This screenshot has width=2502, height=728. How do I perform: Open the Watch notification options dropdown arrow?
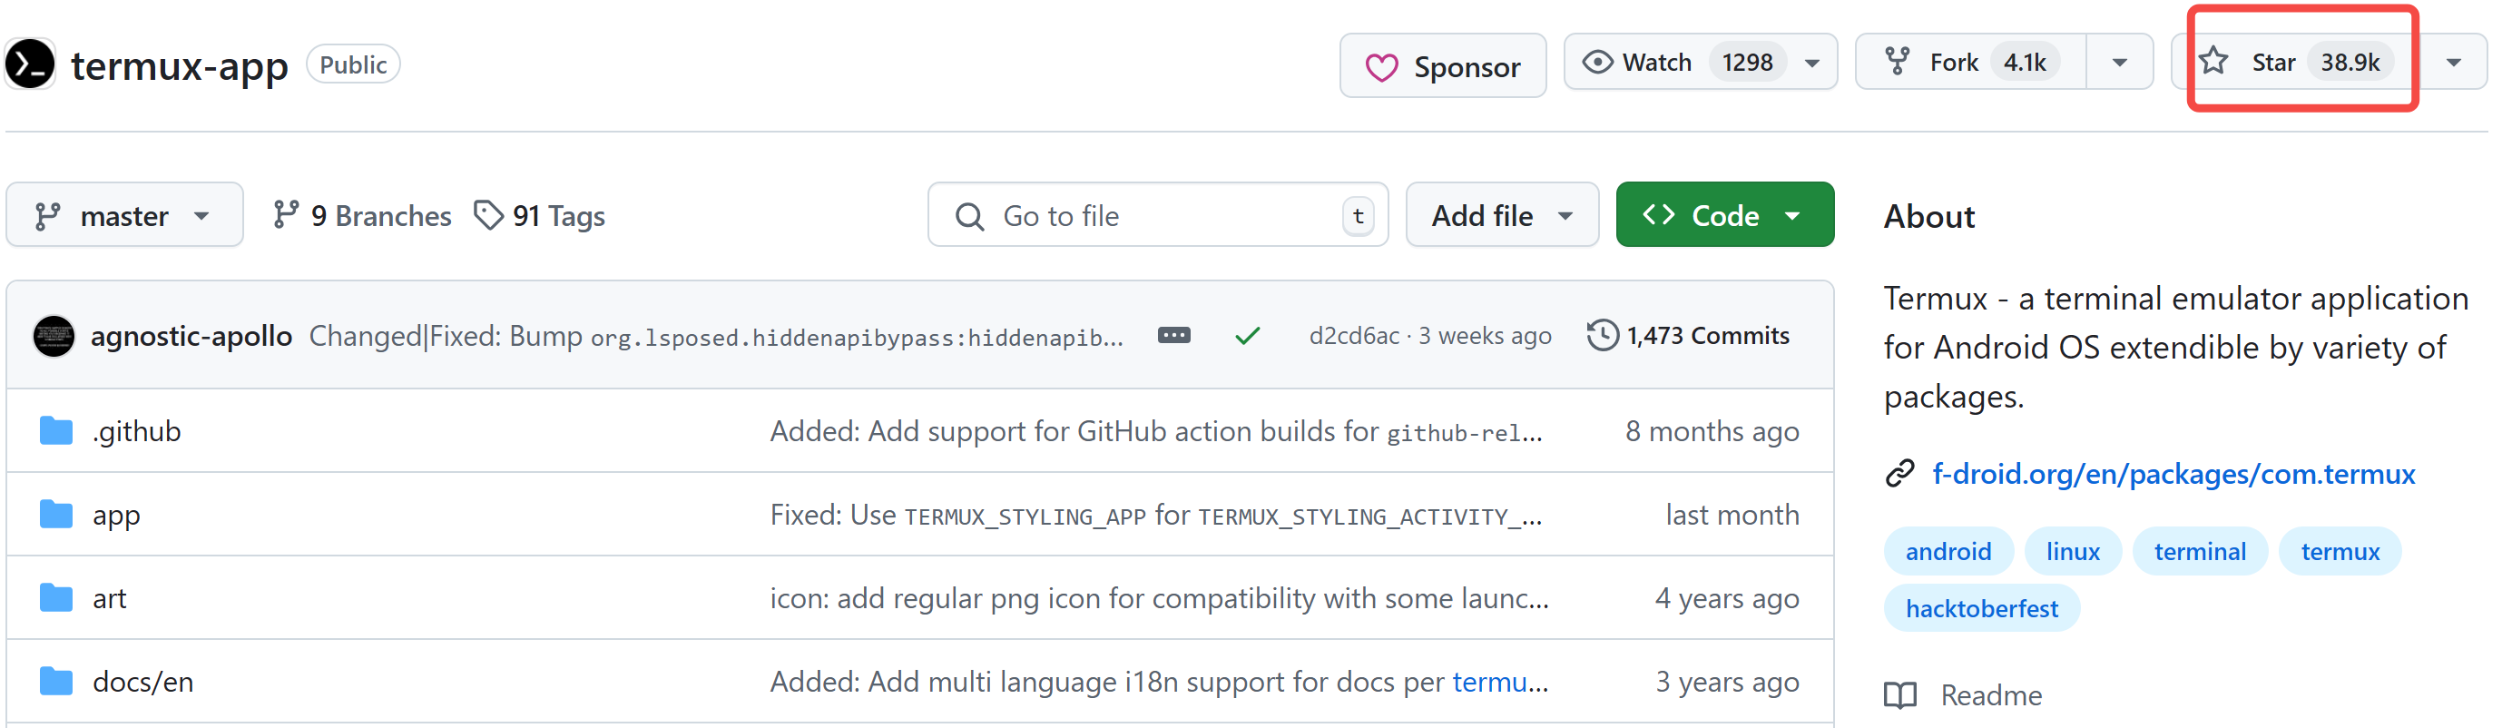[x=1811, y=64]
